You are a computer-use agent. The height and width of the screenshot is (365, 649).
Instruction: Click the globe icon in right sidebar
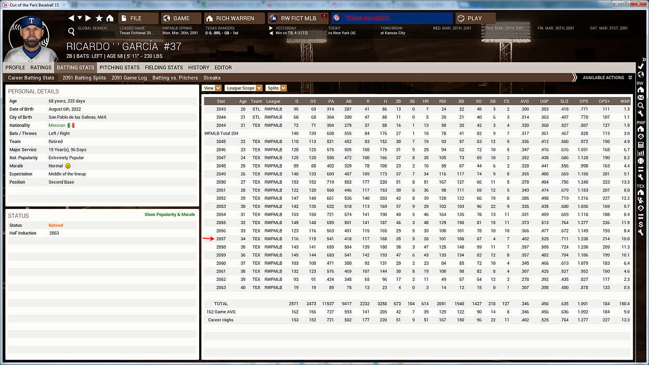641,74
